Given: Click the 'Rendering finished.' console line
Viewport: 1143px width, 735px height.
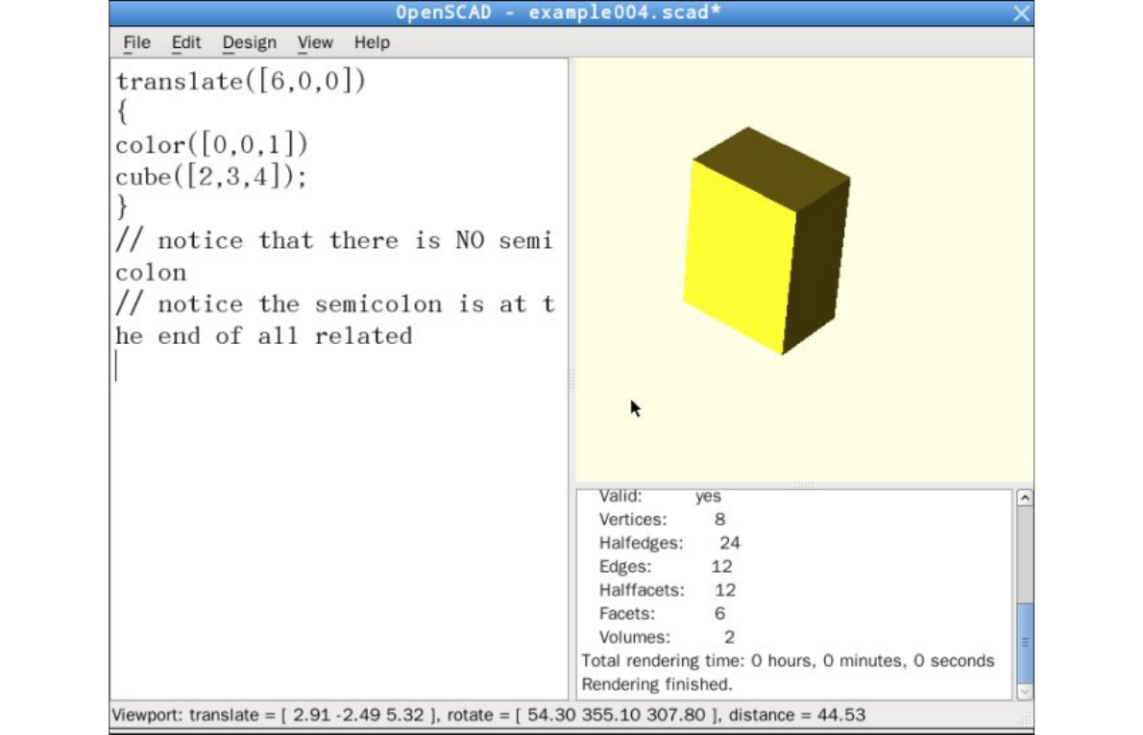Looking at the screenshot, I should [x=656, y=684].
